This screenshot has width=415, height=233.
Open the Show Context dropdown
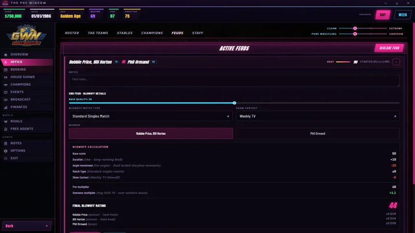318,116
